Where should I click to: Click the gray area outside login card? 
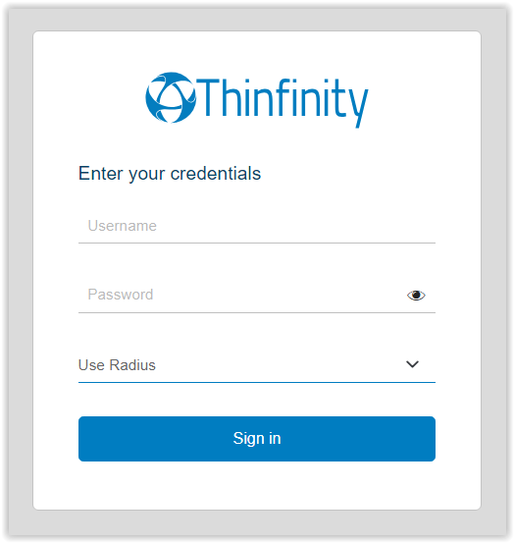[x=257, y=20]
